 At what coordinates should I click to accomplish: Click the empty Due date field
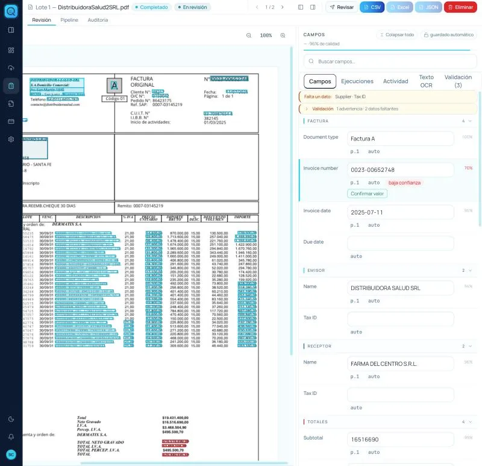tap(401, 244)
